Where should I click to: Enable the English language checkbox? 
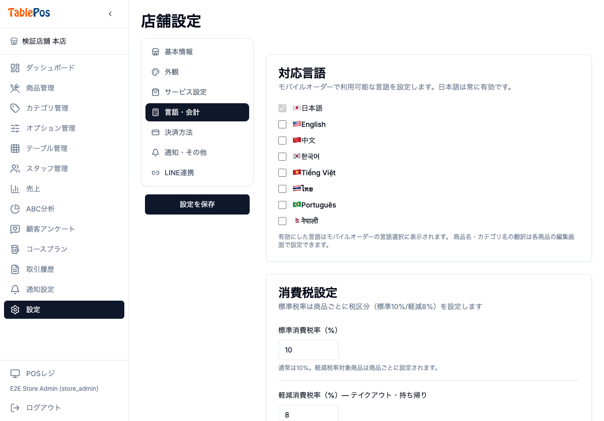[282, 124]
